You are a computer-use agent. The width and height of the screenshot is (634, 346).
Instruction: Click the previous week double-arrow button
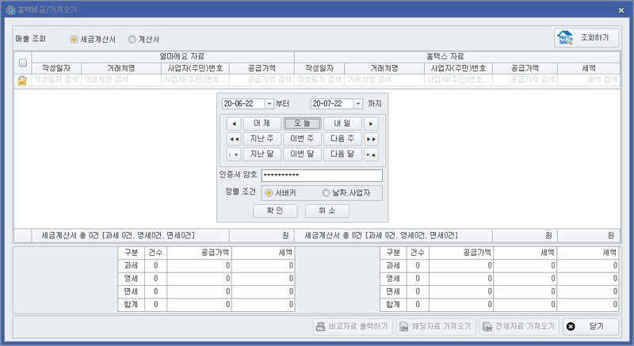click(x=234, y=139)
